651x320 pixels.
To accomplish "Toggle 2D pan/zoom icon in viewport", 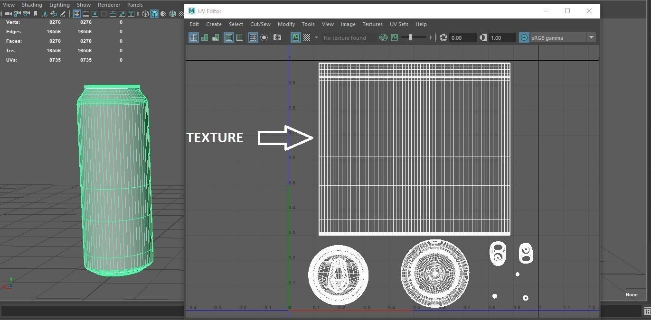I will 54,14.
